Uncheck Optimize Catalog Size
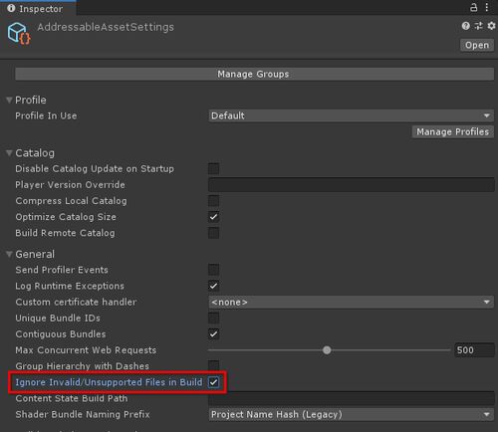 (x=213, y=217)
